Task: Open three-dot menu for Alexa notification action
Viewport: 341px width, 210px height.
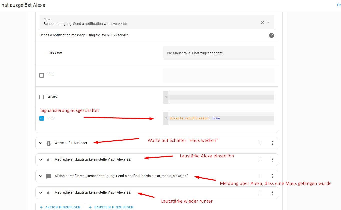Action: [x=272, y=176]
